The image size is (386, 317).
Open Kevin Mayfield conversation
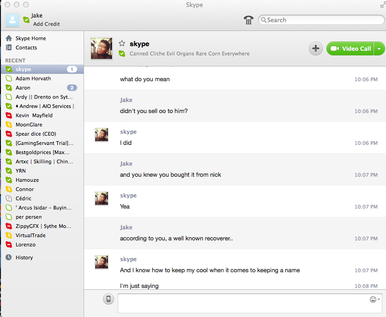(42, 115)
